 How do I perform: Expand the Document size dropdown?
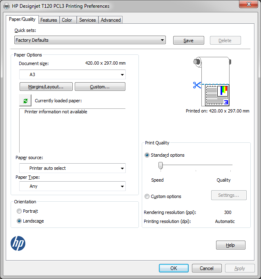pos(72,75)
